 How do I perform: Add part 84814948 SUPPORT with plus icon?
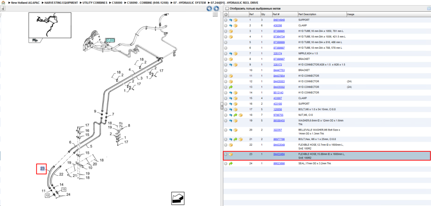click(226, 20)
